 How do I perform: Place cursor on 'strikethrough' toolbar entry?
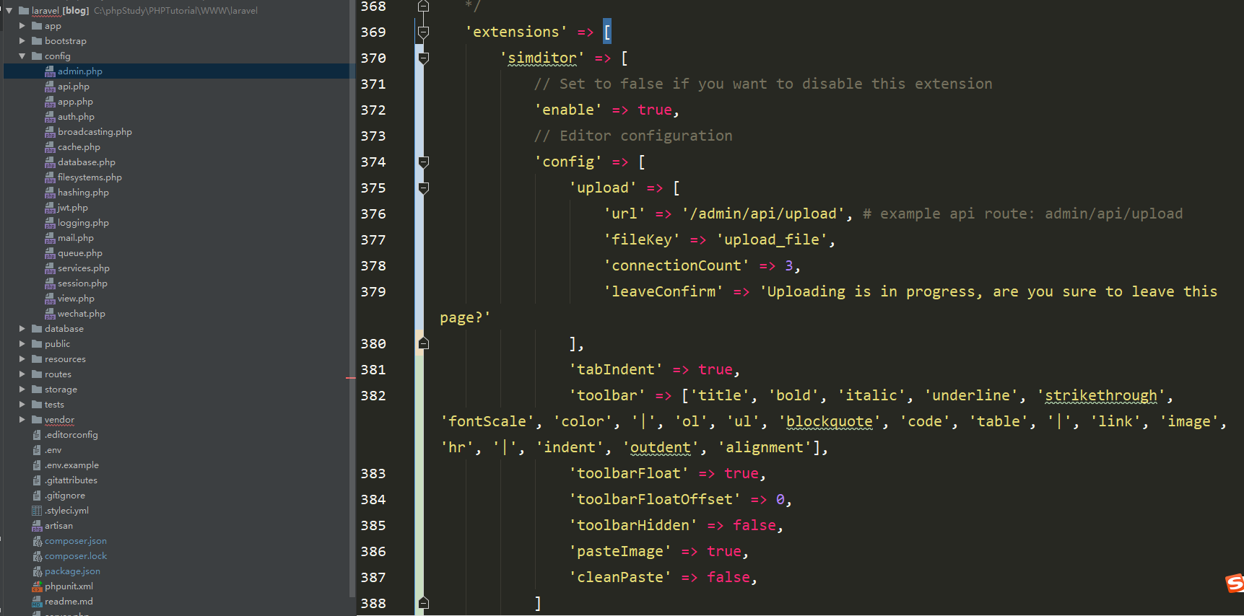(x=1101, y=395)
